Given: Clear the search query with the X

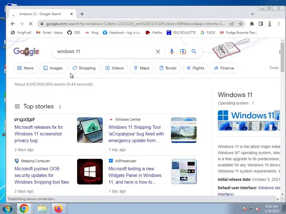Looking at the screenshot, I should pyautogui.click(x=158, y=52).
